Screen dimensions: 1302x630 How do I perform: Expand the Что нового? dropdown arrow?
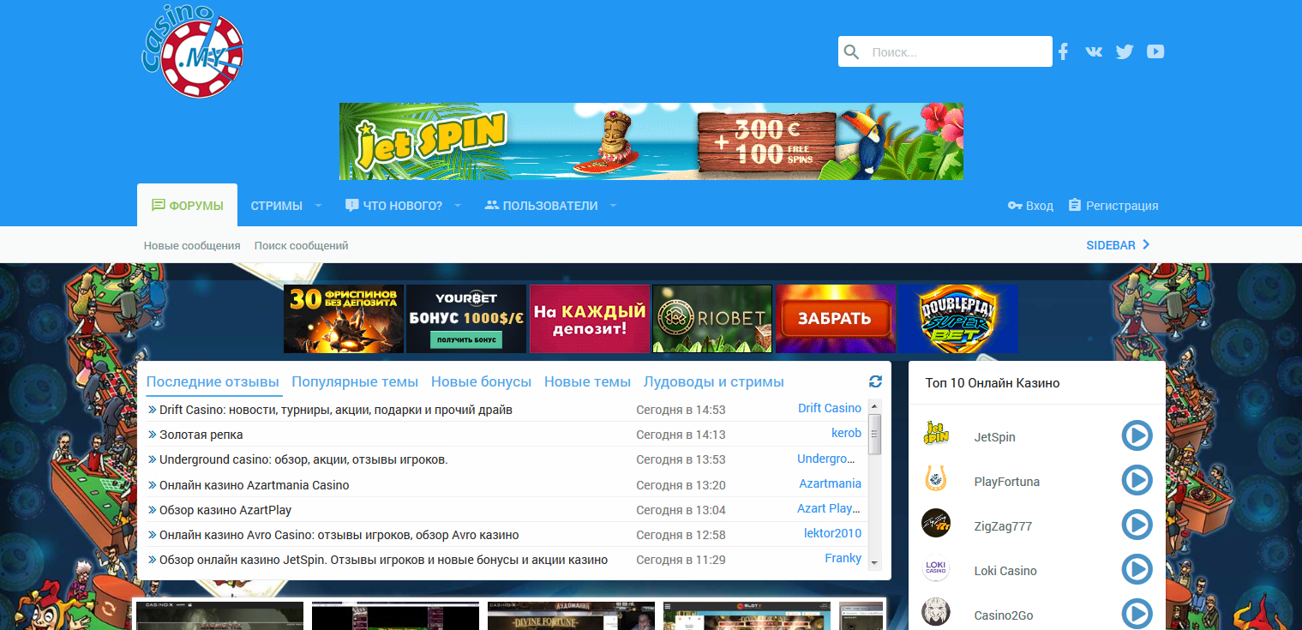458,206
